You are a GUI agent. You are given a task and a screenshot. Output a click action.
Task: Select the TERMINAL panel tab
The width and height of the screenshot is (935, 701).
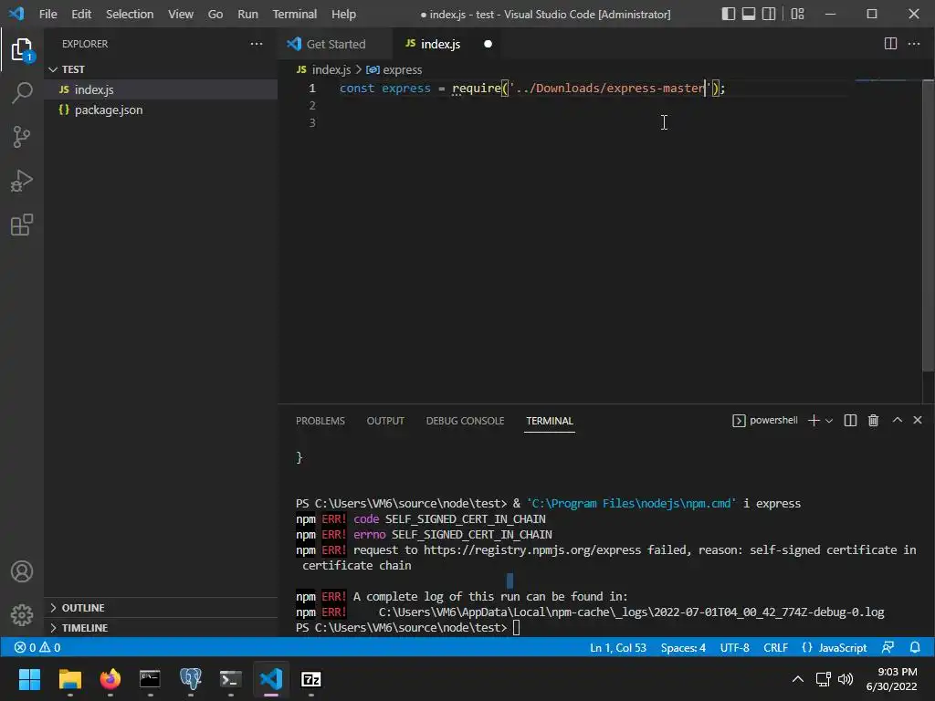coord(549,421)
